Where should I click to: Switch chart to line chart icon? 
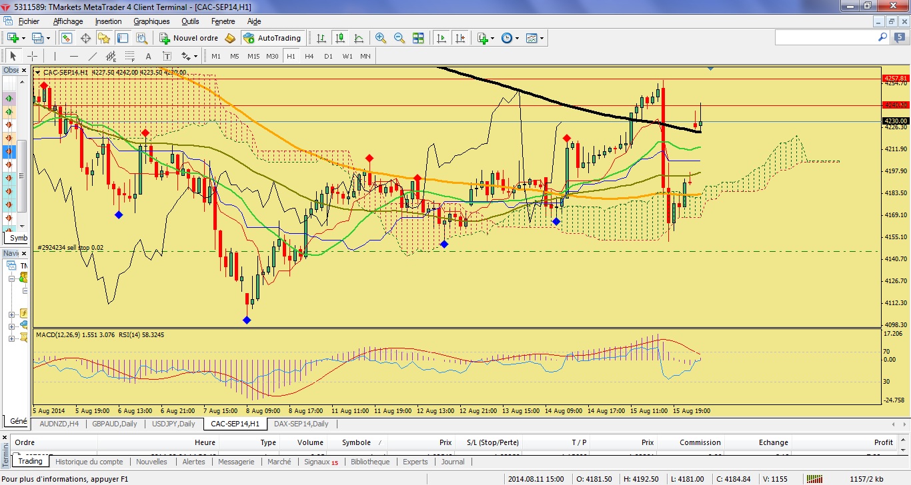click(x=359, y=38)
